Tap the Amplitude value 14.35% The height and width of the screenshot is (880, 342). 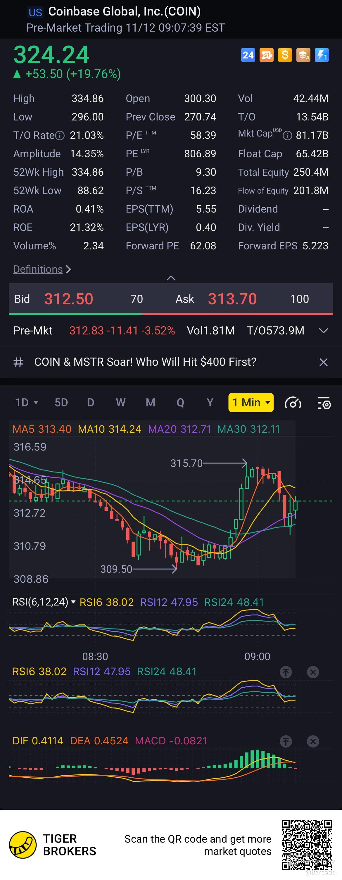click(x=87, y=154)
